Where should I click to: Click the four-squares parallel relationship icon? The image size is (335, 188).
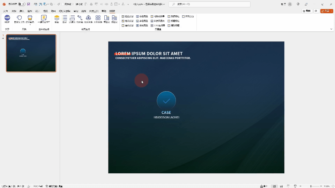[x=98, y=18]
